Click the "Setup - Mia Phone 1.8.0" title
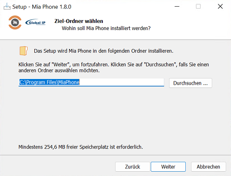The width and height of the screenshot is (231, 176). [42, 7]
